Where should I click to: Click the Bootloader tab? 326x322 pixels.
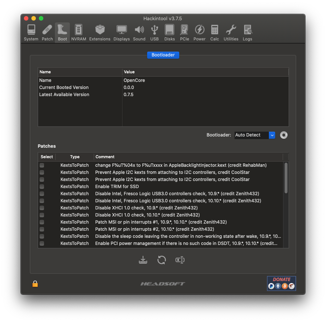coord(163,55)
